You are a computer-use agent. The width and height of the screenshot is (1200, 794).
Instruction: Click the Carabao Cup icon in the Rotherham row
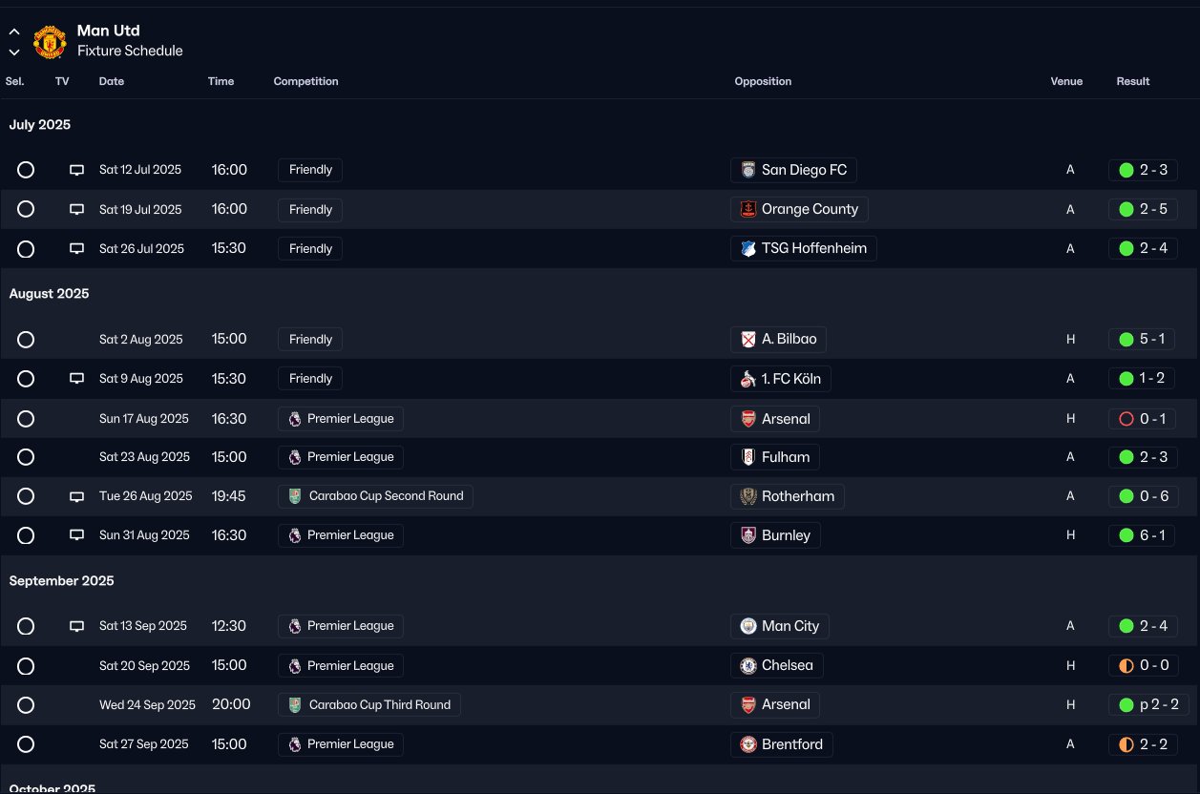click(x=296, y=496)
